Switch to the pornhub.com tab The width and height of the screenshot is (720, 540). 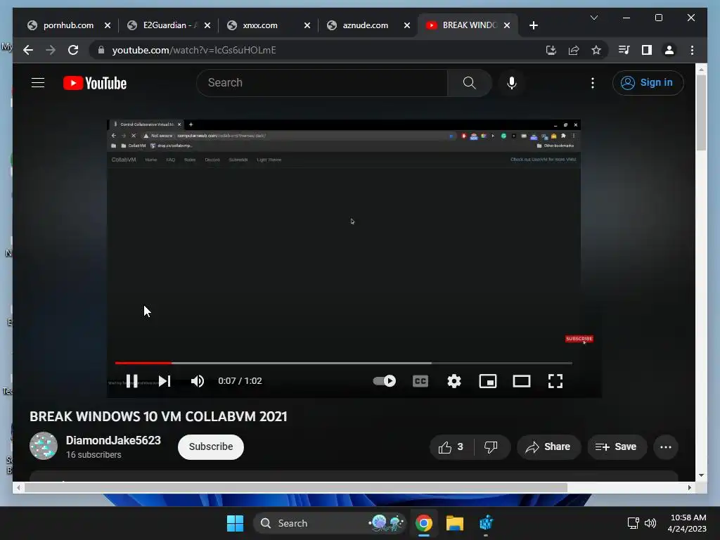click(x=68, y=25)
